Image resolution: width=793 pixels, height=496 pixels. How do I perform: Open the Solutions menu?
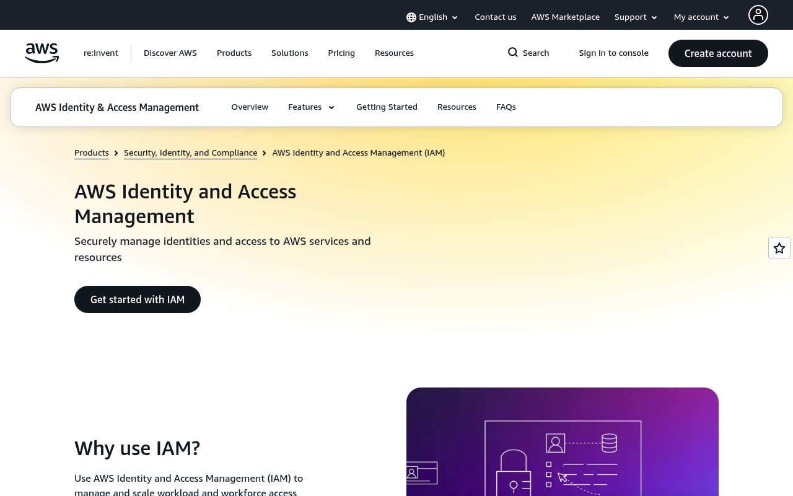pos(290,53)
